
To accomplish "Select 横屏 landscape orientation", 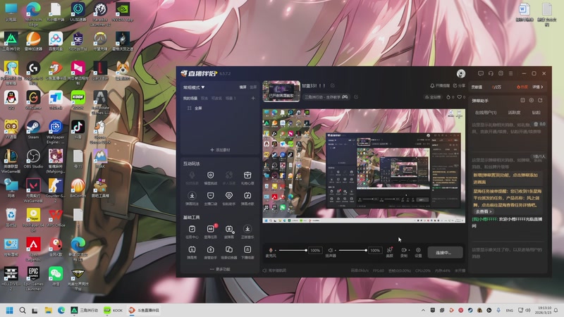I will tap(243, 87).
